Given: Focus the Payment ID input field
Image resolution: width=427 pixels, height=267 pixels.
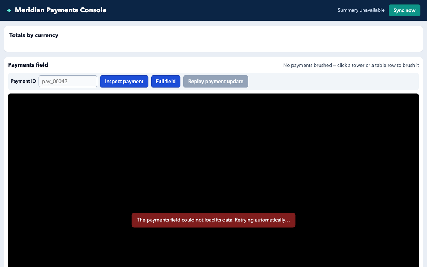Looking at the screenshot, I should click(x=68, y=81).
